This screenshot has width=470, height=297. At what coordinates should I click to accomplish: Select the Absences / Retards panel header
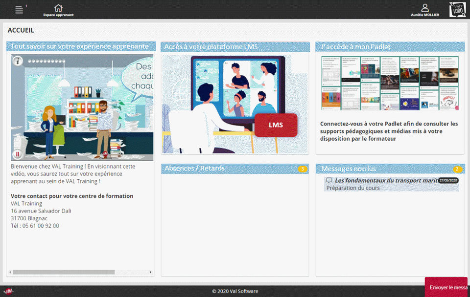pyautogui.click(x=235, y=169)
